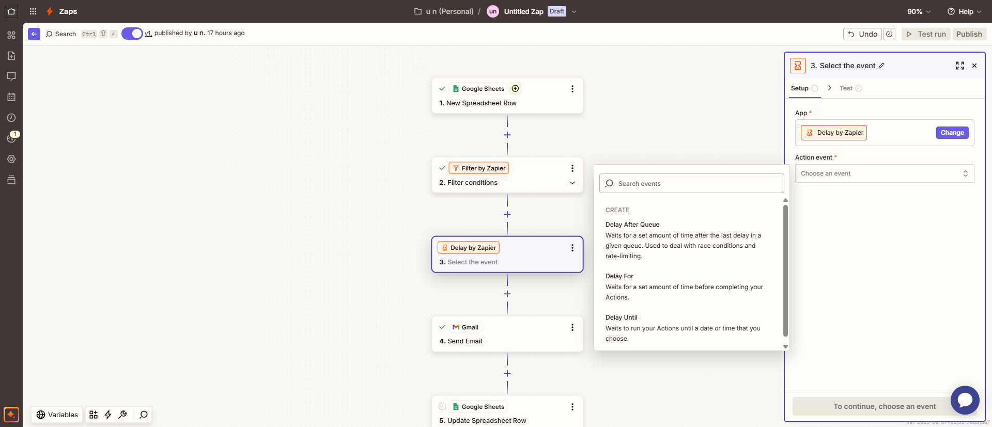
Task: Click the Search events input field
Action: [x=691, y=183]
